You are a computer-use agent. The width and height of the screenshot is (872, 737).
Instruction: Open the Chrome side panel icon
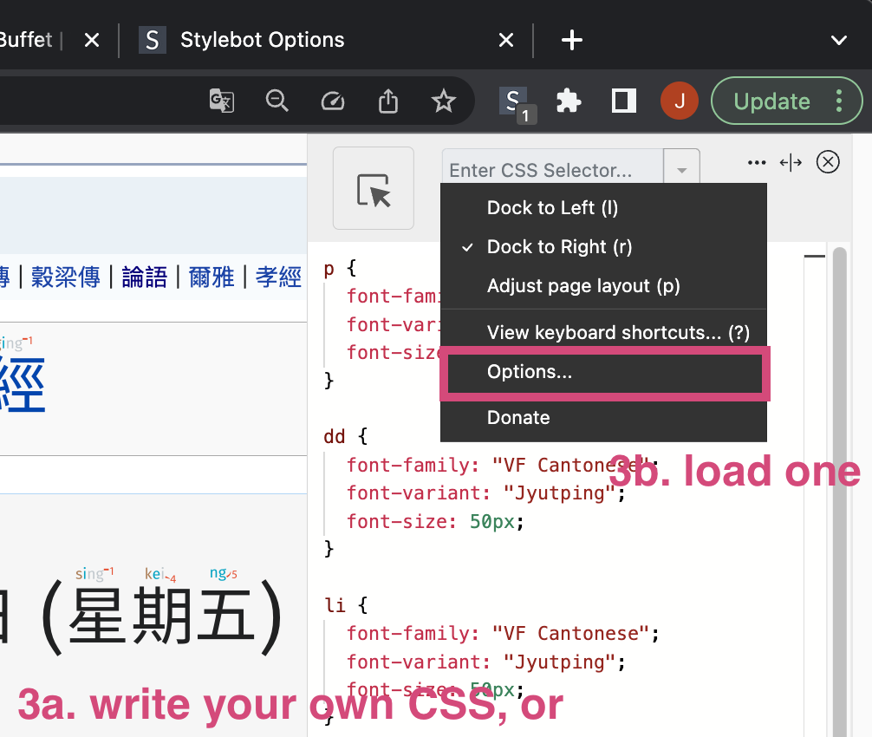[622, 101]
